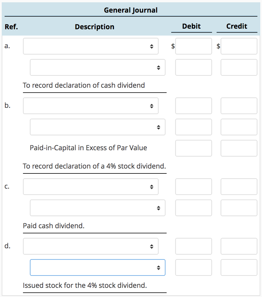Open the highlighted account dropdown in entry d
The height and width of the screenshot is (297, 262).
(x=97, y=267)
